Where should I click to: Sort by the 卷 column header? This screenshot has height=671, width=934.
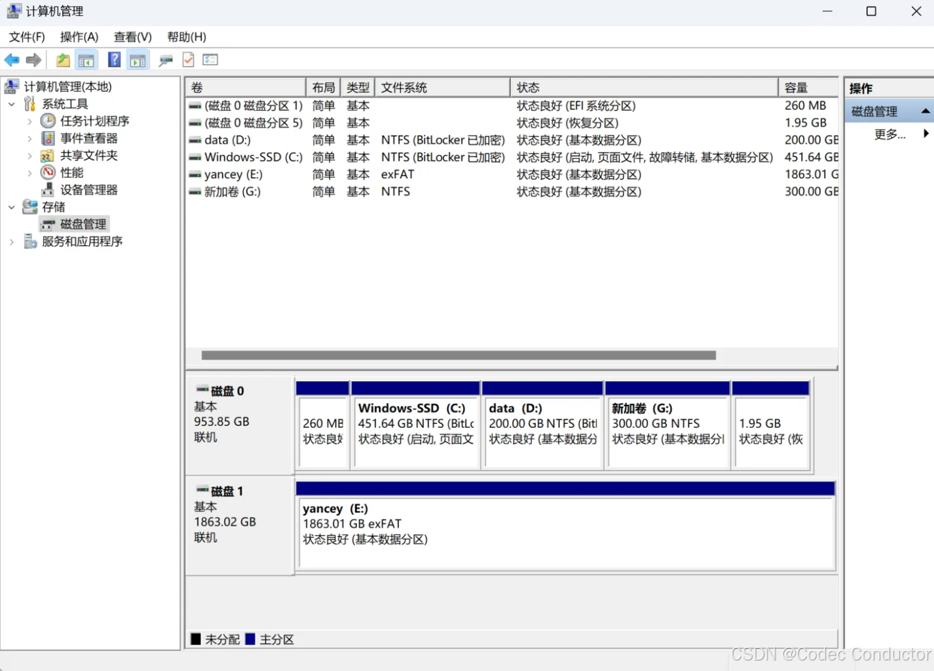pyautogui.click(x=246, y=88)
